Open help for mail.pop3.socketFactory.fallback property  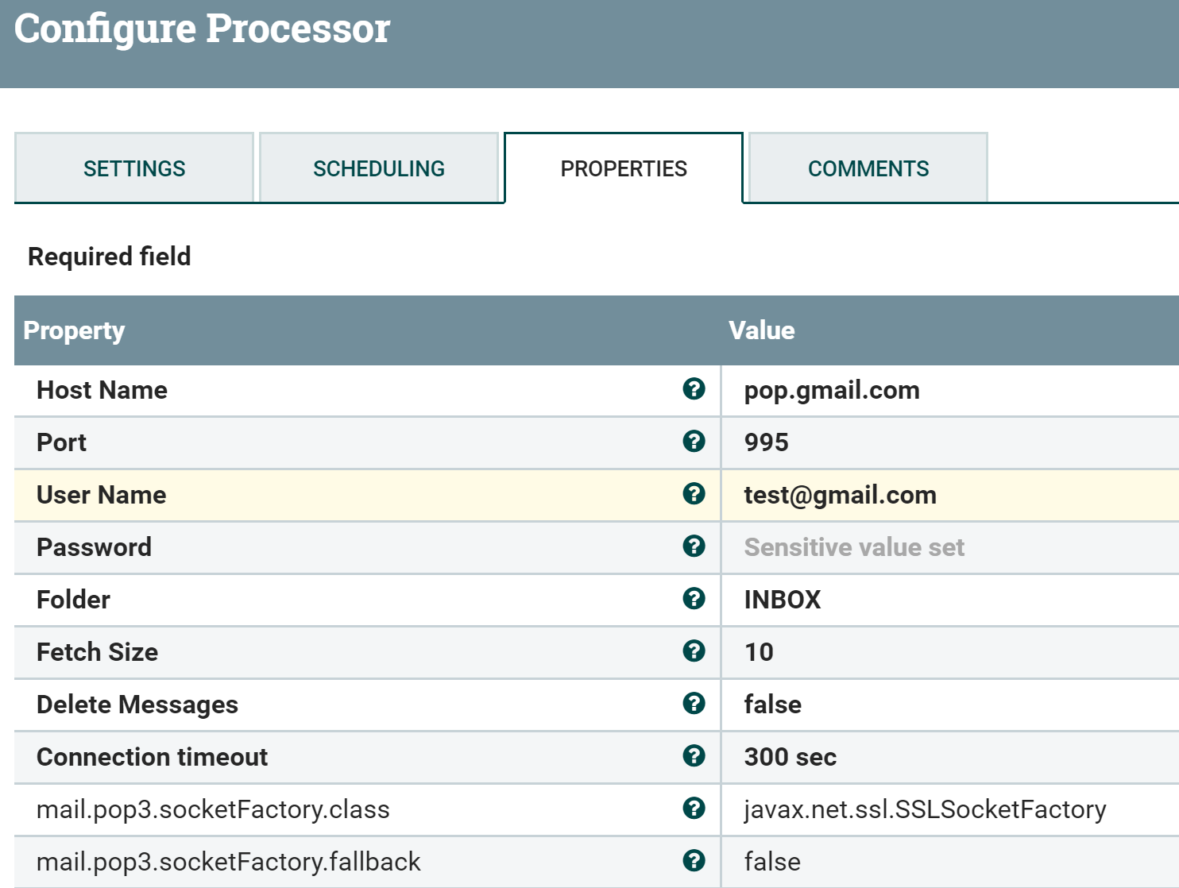(695, 860)
